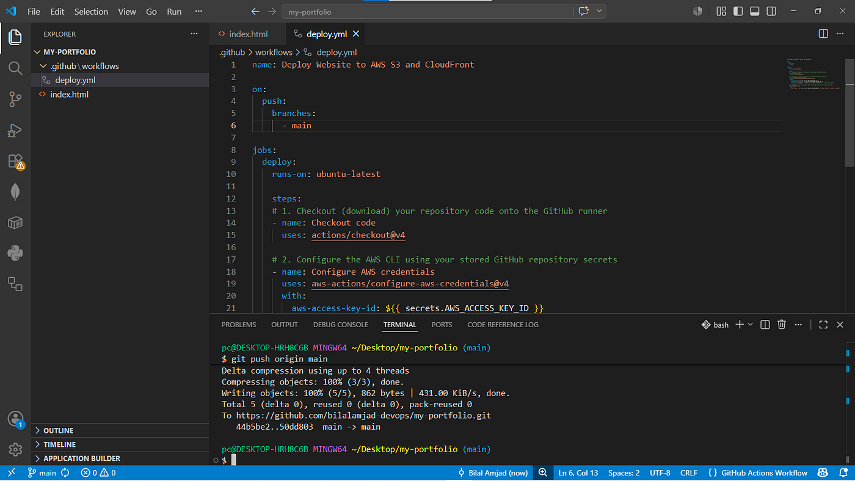855x481 pixels.
Task: Open the Go menu
Action: point(151,12)
